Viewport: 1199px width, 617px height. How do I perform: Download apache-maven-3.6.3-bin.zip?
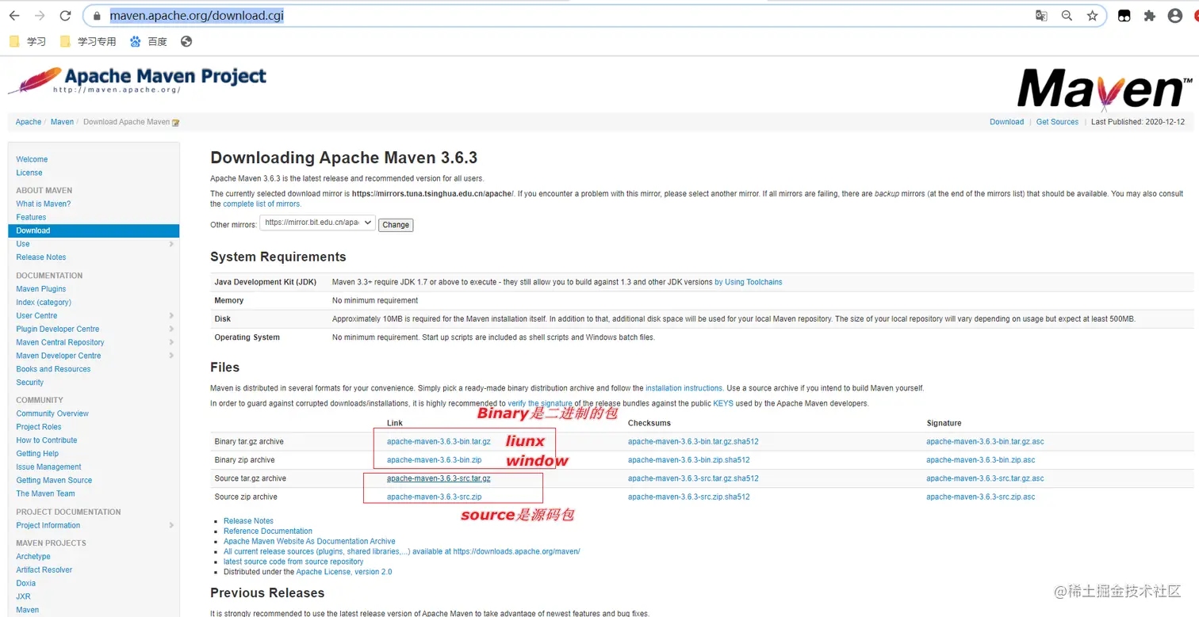434,460
